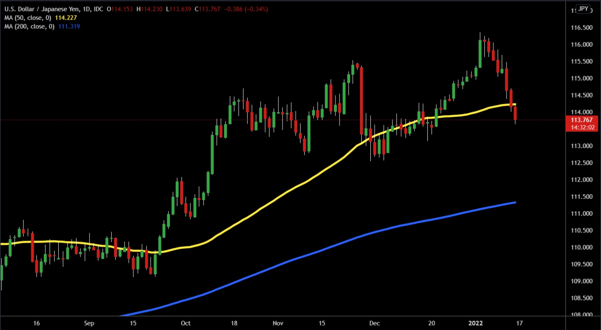Click the Dec label on time axis

[375, 323]
